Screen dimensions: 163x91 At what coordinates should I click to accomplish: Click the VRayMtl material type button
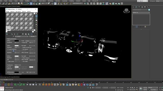[x=33, y=36]
